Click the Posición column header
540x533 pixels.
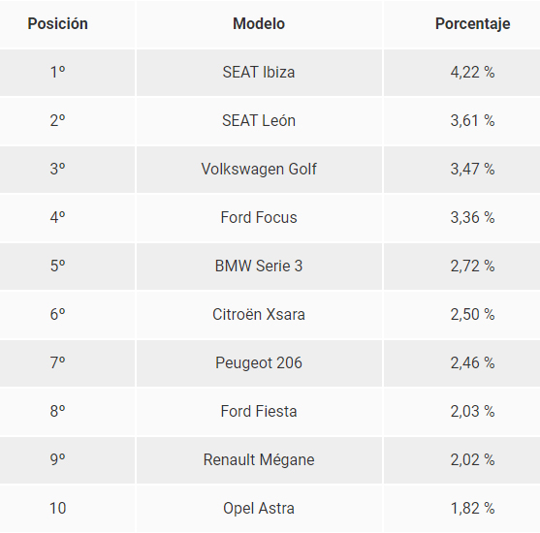tap(57, 24)
